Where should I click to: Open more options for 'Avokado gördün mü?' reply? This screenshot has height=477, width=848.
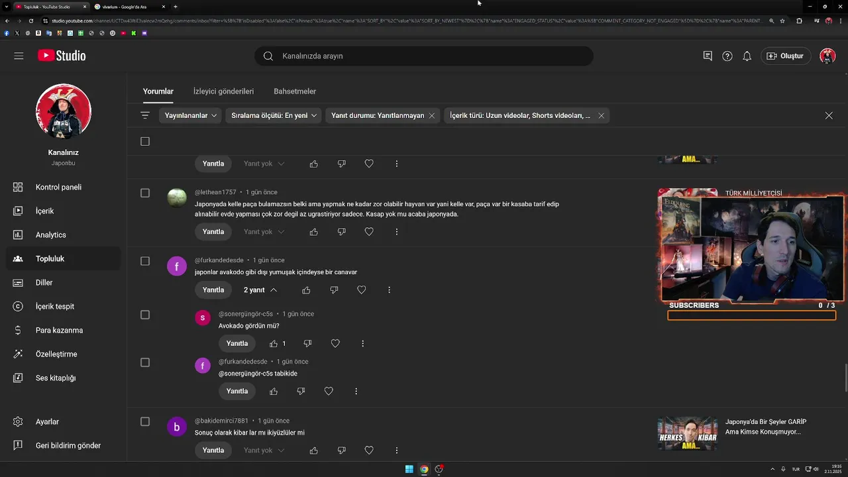pyautogui.click(x=362, y=344)
